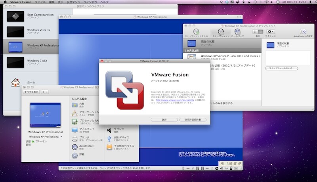Click the License Agreement (使用許諾契約書) button
Screen dimensions: 317x182
coord(193,120)
